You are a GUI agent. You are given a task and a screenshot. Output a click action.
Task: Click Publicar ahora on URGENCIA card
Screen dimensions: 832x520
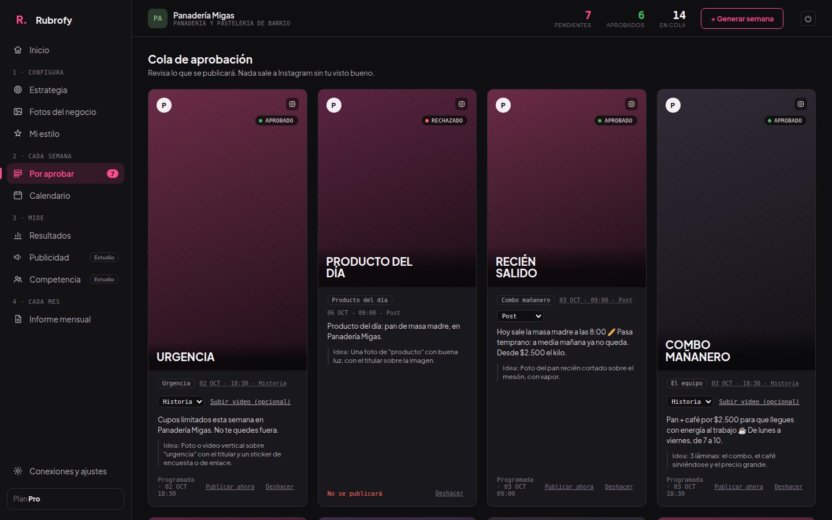coord(230,486)
